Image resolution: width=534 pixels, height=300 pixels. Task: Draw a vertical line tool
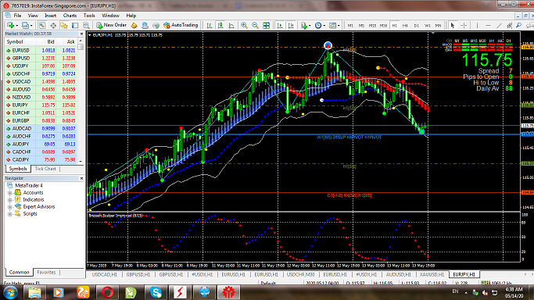pos(477,26)
